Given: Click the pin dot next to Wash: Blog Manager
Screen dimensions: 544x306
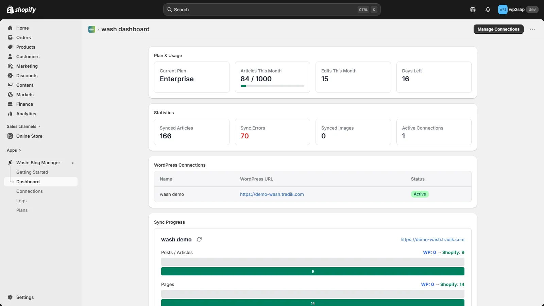Looking at the screenshot, I should click(73, 163).
